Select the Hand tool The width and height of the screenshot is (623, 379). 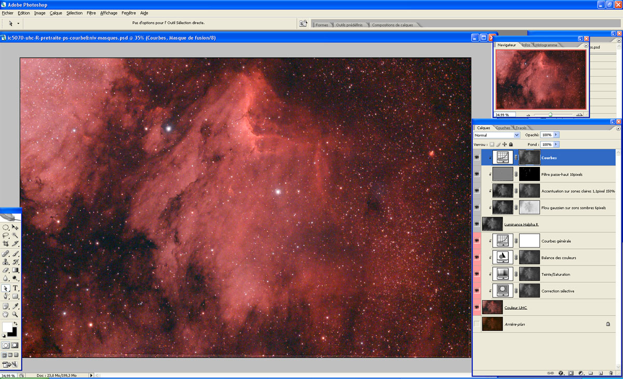click(x=5, y=314)
